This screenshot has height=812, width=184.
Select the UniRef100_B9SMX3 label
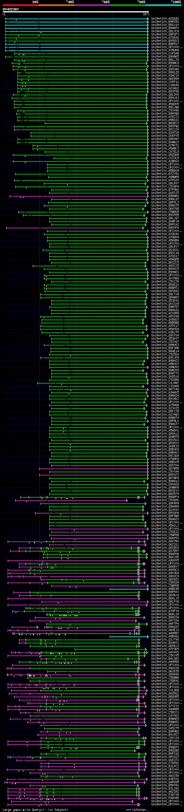[165, 41]
